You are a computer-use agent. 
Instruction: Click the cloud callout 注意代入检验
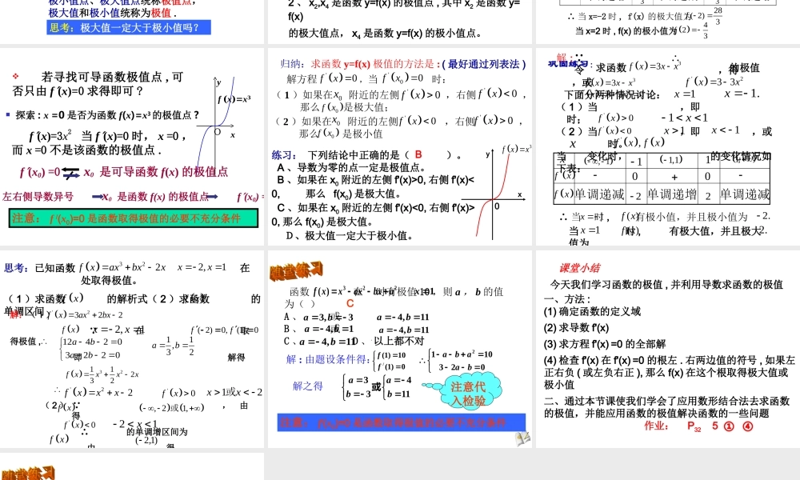468,394
